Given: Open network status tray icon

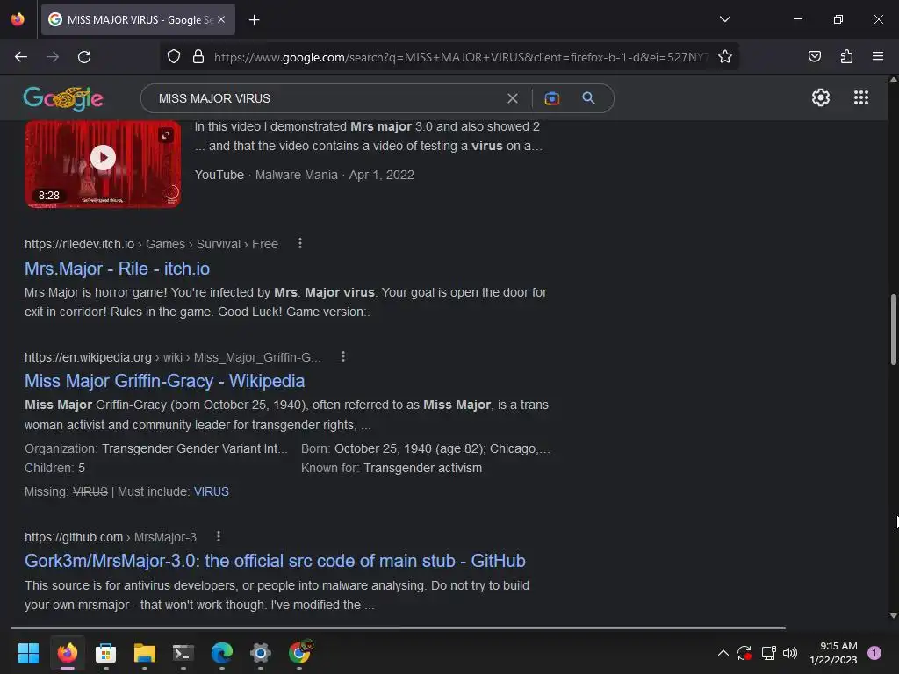Looking at the screenshot, I should click(x=768, y=653).
